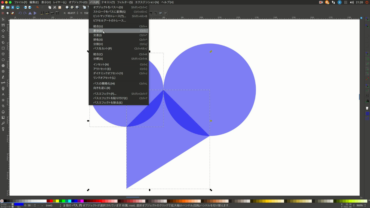Select the Spray tool

tap(3, 100)
